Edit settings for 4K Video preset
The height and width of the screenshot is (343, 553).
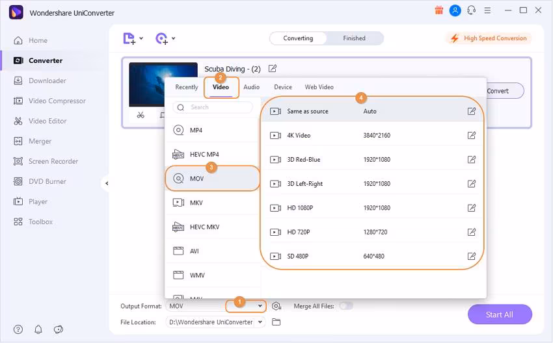472,135
